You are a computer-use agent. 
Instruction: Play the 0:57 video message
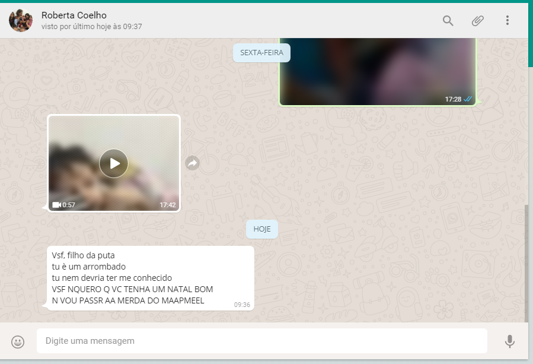click(113, 163)
